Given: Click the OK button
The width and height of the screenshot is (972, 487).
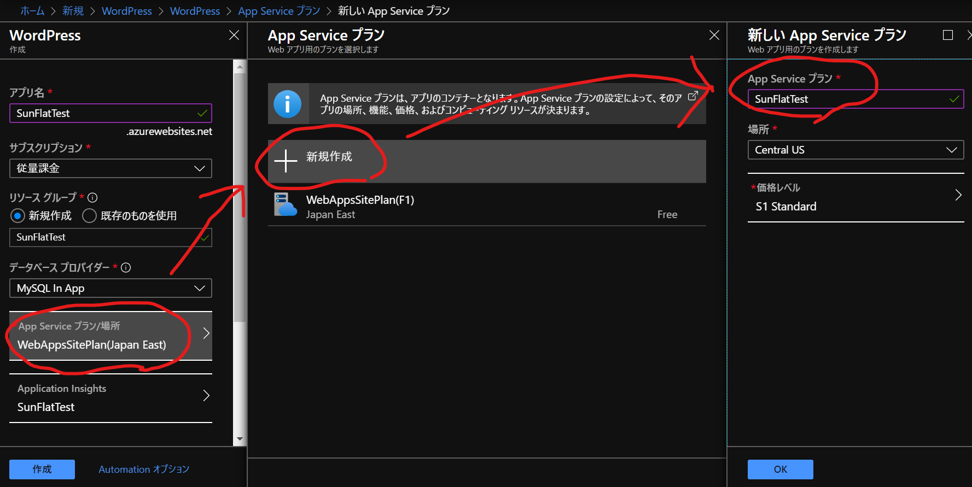Looking at the screenshot, I should [781, 470].
